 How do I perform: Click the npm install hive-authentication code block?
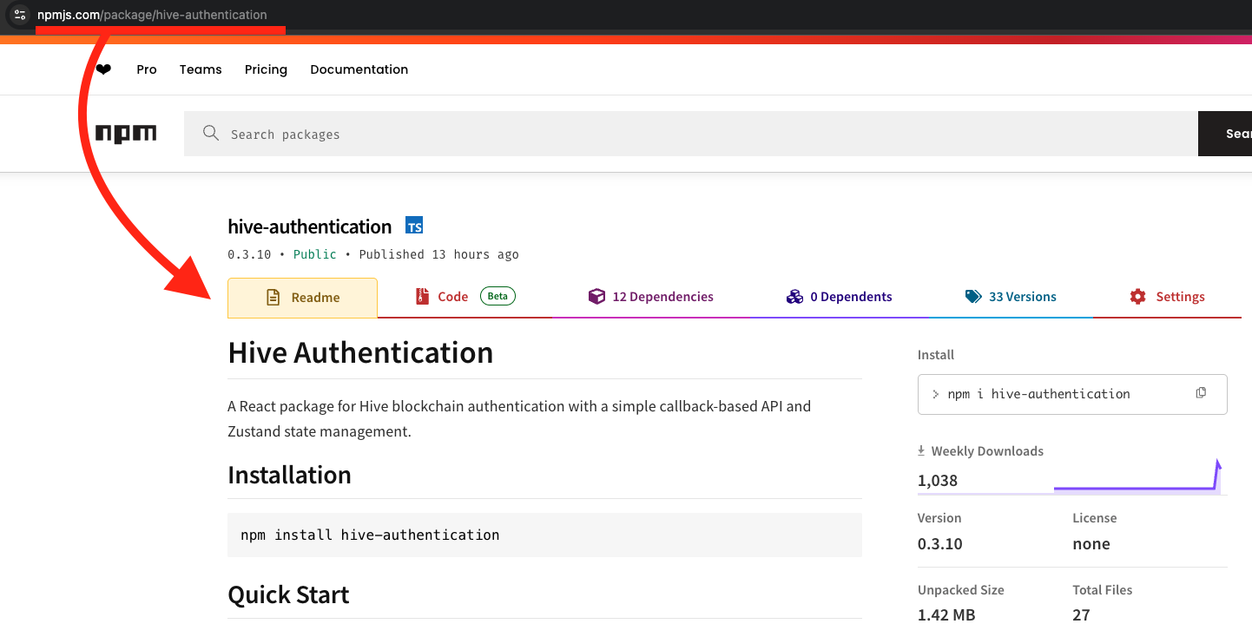[544, 535]
